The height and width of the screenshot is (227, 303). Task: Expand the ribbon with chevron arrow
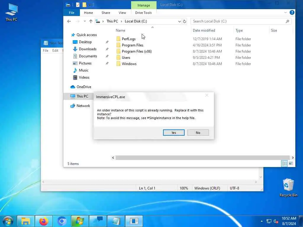285,12
